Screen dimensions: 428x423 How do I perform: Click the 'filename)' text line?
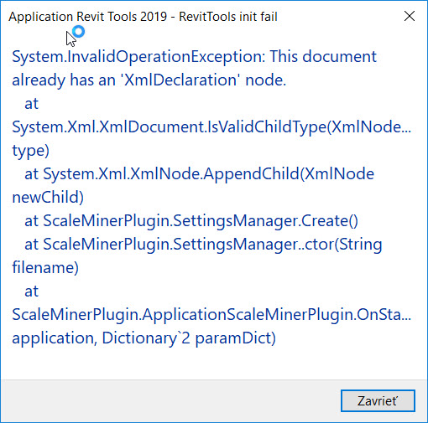coord(45,268)
